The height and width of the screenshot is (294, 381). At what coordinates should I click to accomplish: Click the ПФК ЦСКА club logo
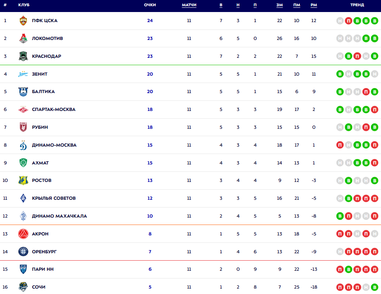pyautogui.click(x=23, y=21)
